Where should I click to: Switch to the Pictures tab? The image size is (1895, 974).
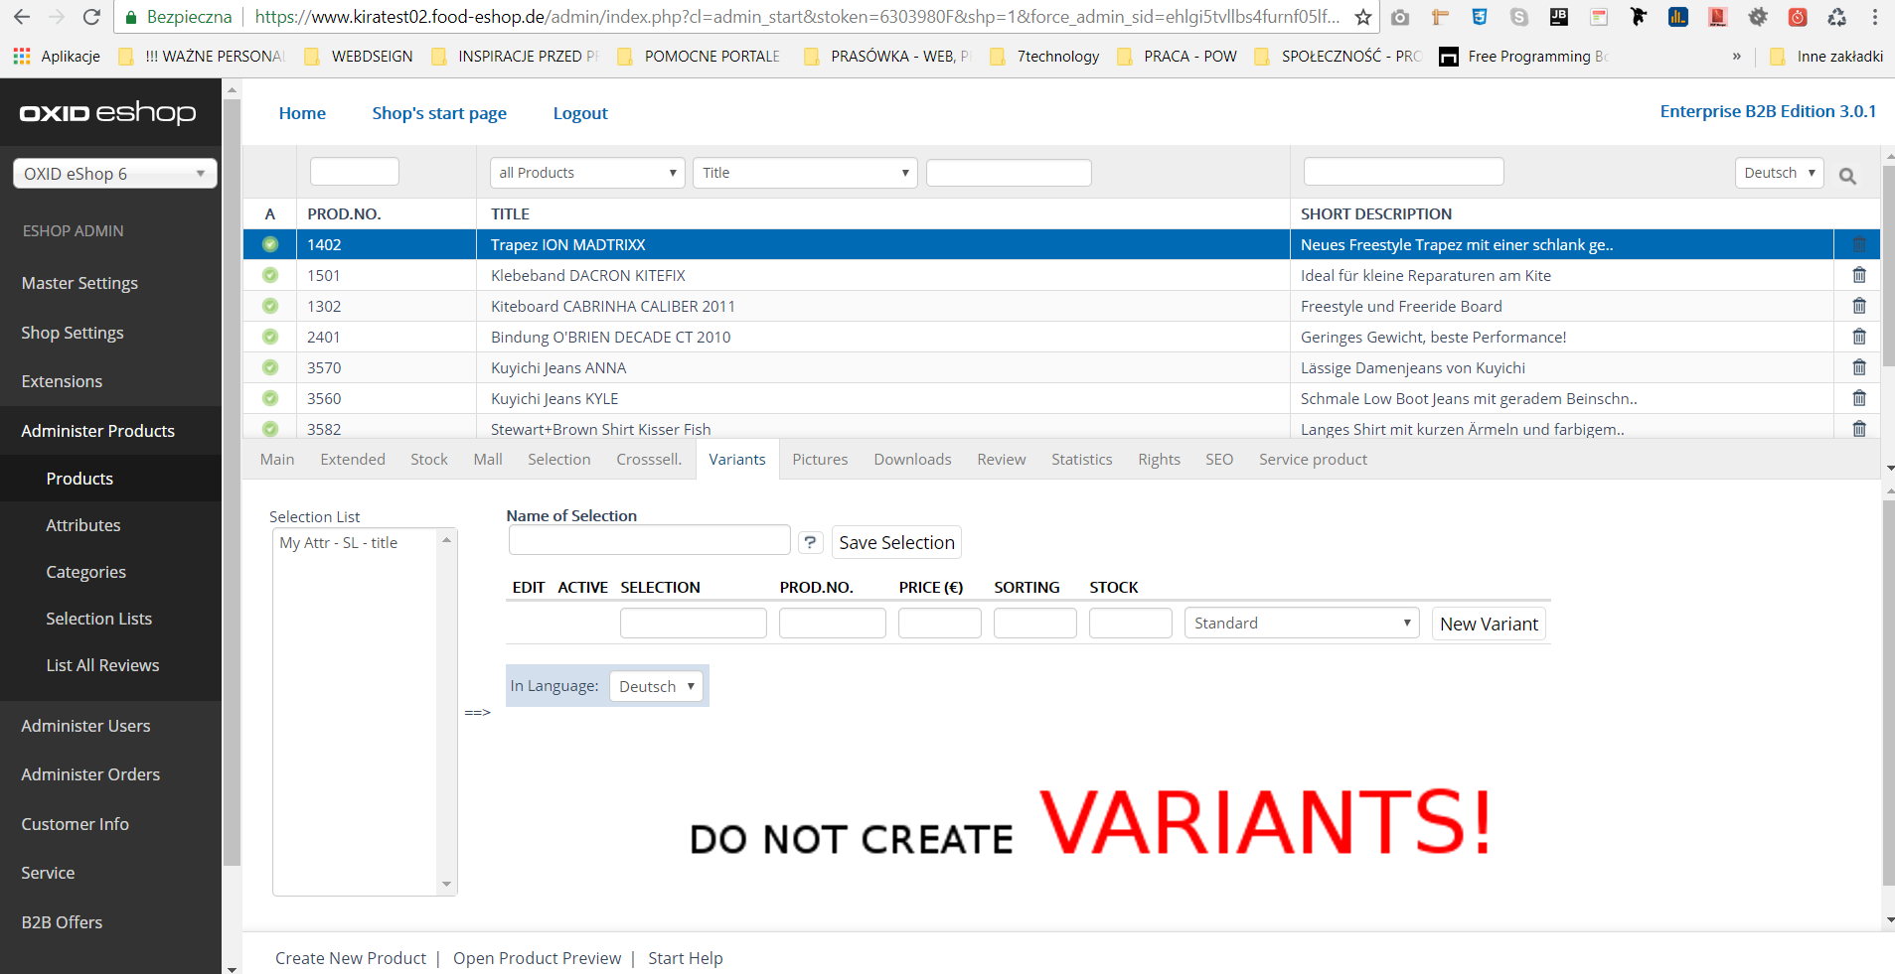tap(820, 460)
